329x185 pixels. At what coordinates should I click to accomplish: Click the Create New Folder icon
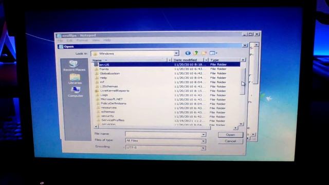[x=204, y=53]
